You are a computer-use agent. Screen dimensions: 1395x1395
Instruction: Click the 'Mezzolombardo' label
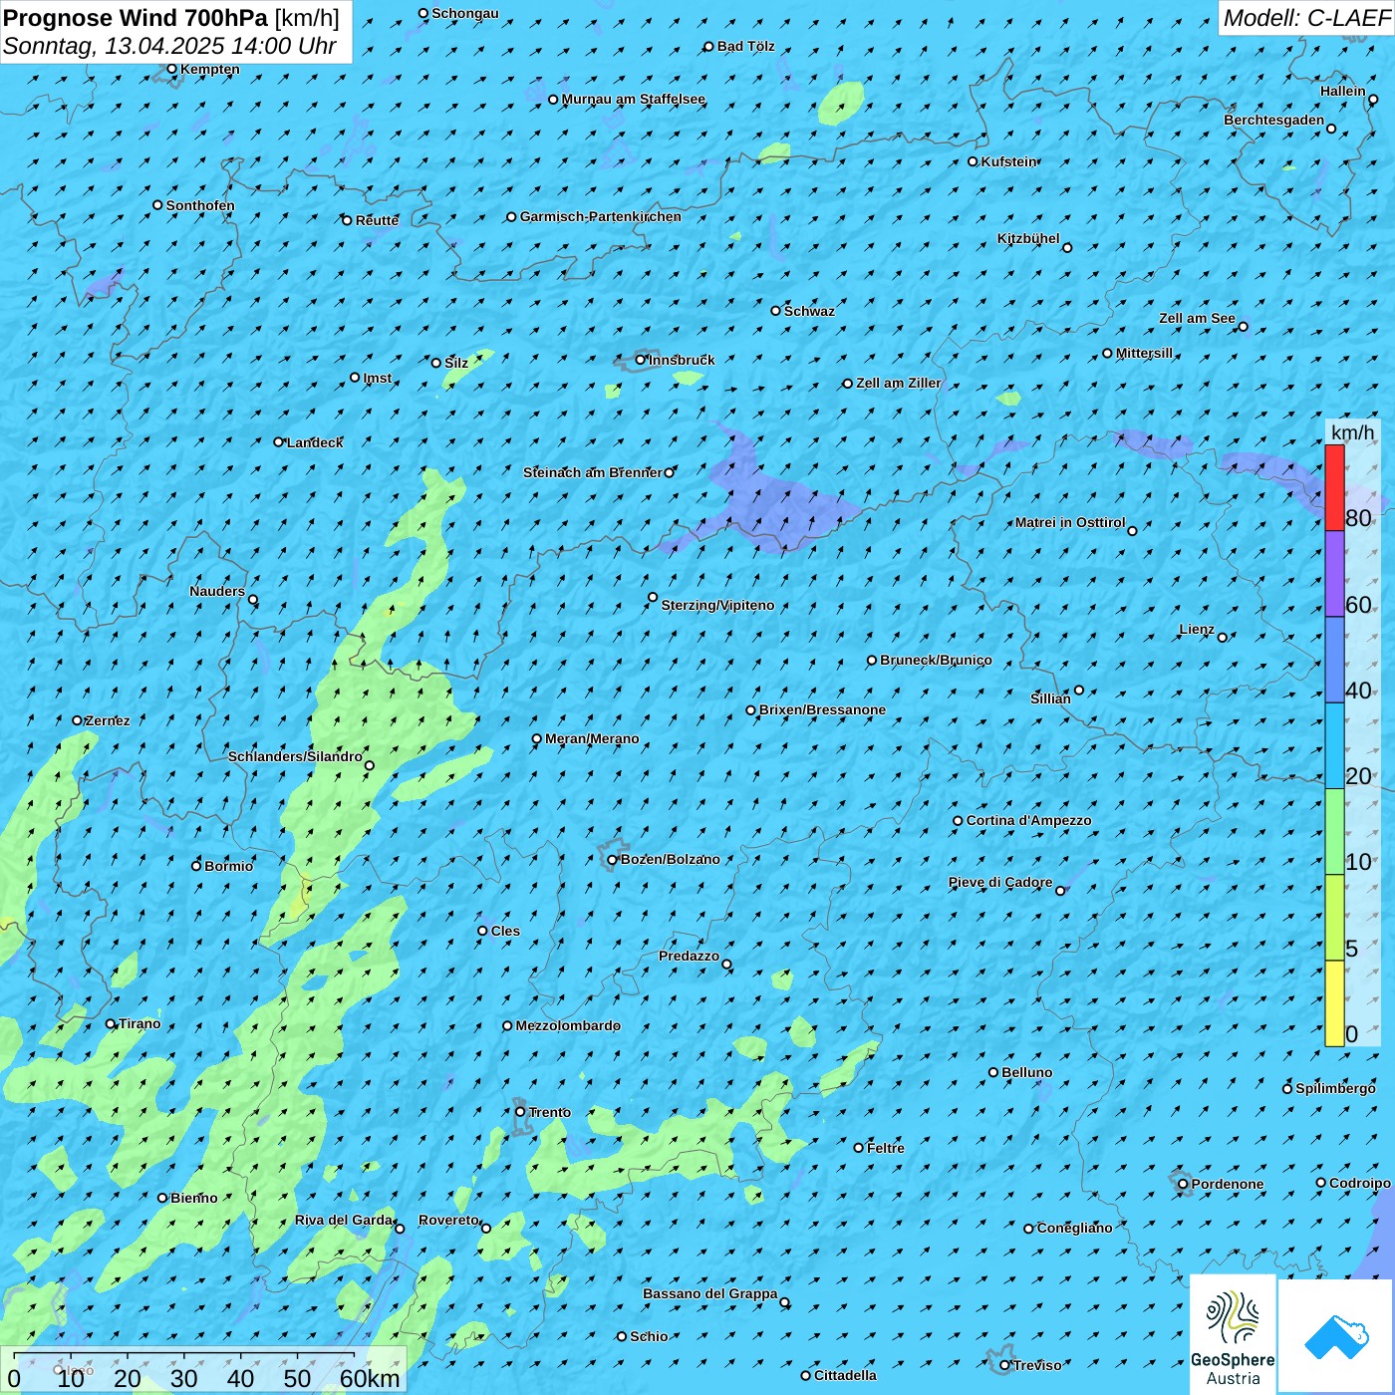click(x=569, y=1025)
